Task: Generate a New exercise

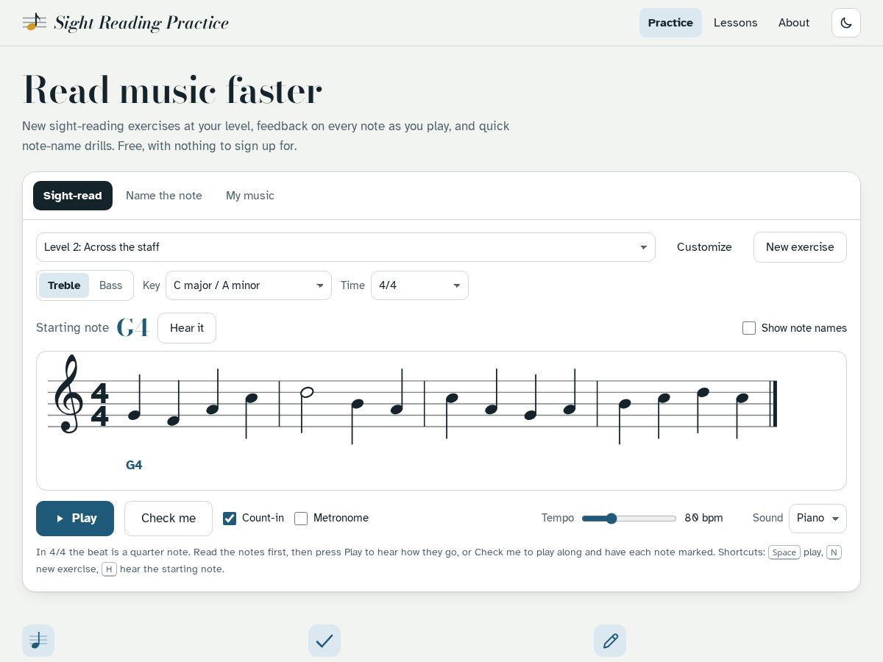Action: pos(800,247)
